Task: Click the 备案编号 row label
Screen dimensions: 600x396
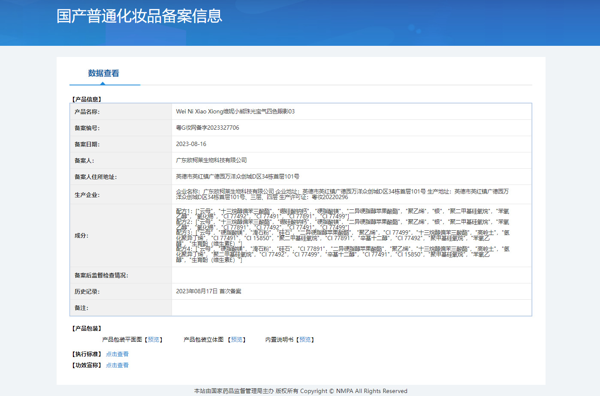Action: [87, 128]
